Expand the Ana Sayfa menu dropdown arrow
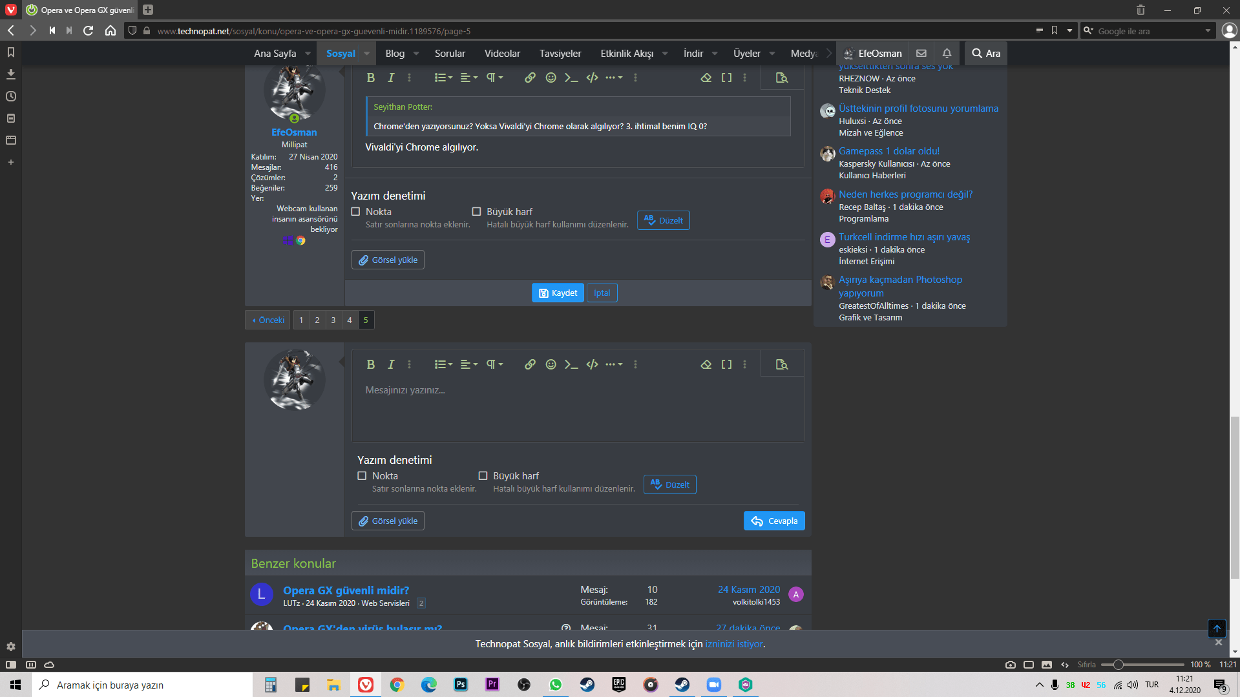Screen dimensions: 1240x697 pos(308,54)
